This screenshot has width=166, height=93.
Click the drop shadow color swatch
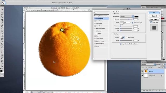tap(136, 17)
